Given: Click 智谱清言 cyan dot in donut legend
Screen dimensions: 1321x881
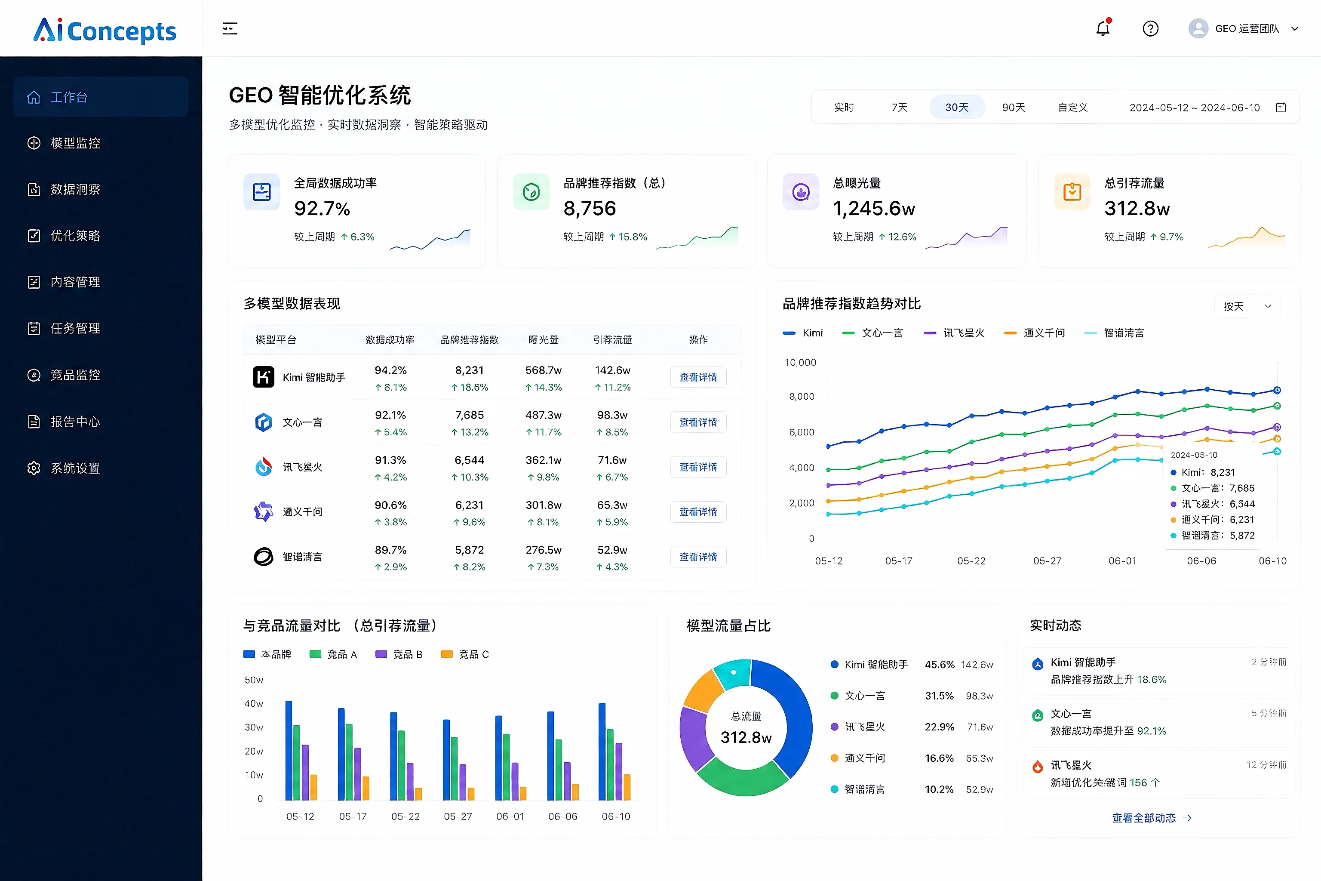Looking at the screenshot, I should [x=835, y=789].
